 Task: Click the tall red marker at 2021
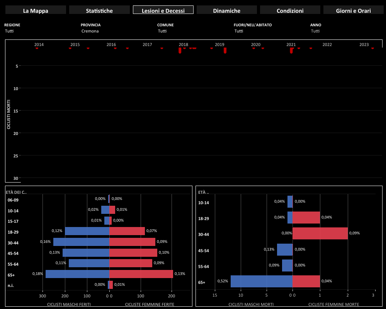coord(291,50)
